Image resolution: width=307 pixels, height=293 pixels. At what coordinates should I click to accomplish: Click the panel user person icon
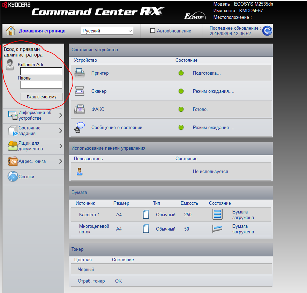80,172
